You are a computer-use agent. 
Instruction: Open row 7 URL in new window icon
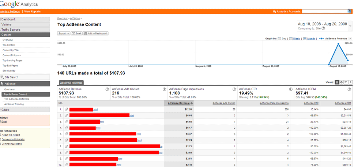pos(67,146)
